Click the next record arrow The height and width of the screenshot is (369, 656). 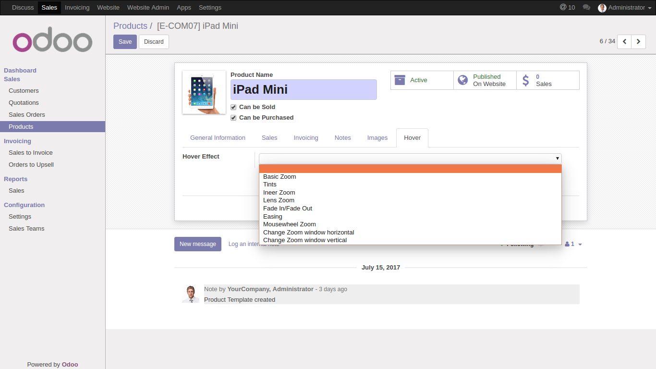pos(638,42)
